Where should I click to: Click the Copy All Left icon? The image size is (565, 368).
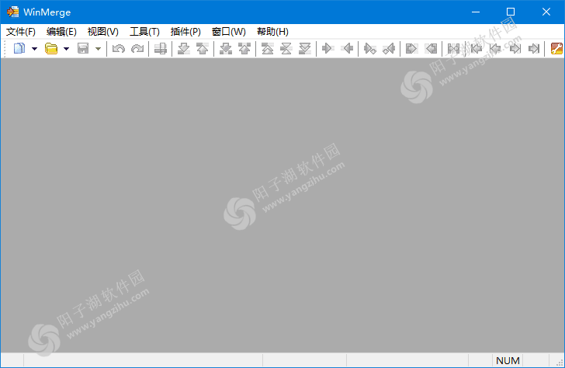point(431,48)
